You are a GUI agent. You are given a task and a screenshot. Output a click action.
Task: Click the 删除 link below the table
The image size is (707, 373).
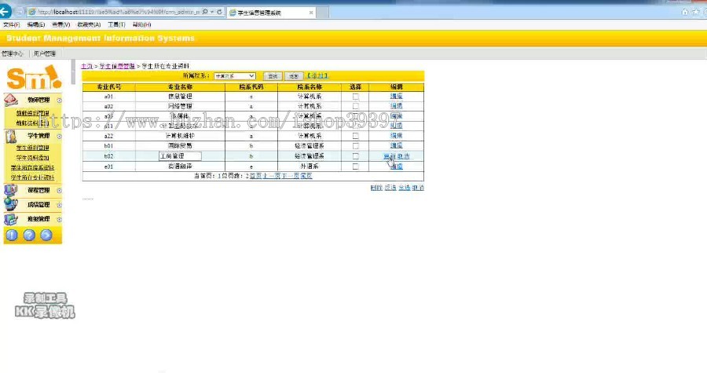pyautogui.click(x=376, y=188)
